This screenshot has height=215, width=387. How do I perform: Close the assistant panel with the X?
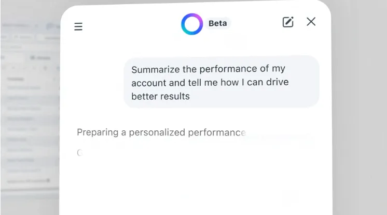[x=311, y=22]
